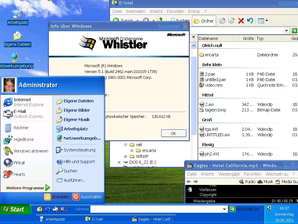Viewport: 298px width, 224px height.
Task: Launch regedit.exe from the Start menu
Action: [x=19, y=139]
